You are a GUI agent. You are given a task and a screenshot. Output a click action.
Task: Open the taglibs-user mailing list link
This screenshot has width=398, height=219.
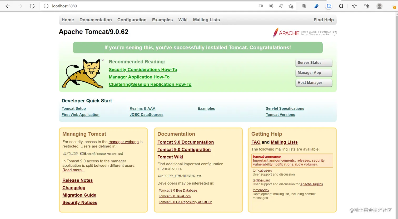(261, 180)
